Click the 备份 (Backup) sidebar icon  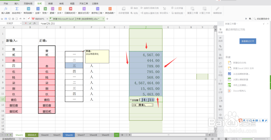click(220, 108)
